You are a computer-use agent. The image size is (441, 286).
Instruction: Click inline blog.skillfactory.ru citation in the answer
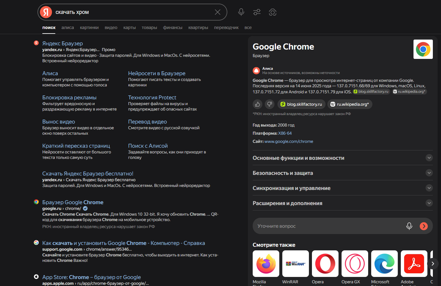[x=371, y=92]
